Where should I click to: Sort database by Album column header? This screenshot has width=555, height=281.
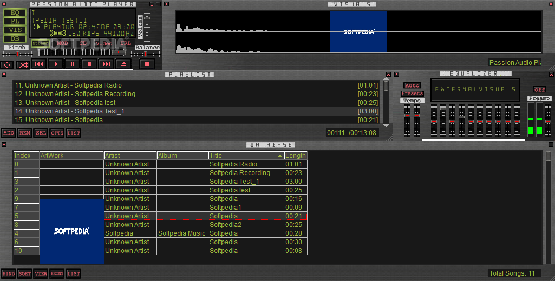click(182, 156)
